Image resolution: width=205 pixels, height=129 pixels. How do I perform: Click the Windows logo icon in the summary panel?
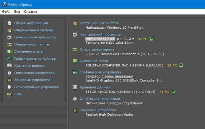pyautogui.click(x=75, y=23)
